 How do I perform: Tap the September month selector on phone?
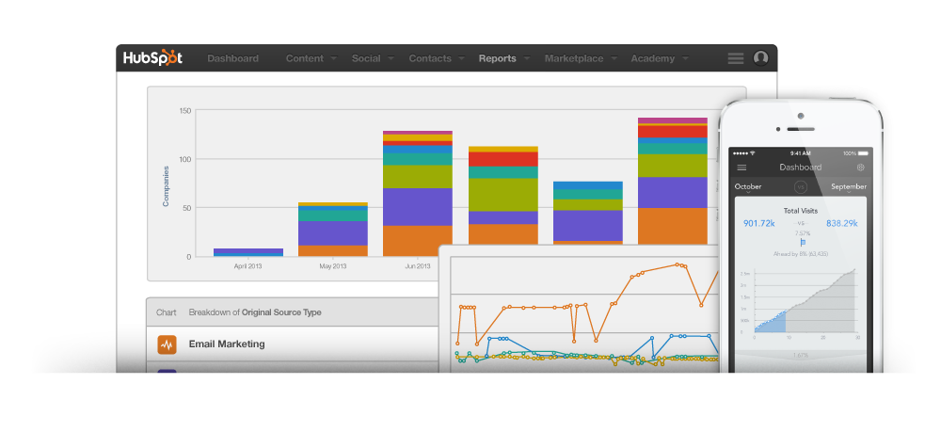[849, 186]
